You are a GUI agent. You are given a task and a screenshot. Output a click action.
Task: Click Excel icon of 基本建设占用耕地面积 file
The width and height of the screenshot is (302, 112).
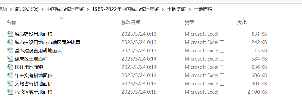pos(10,50)
